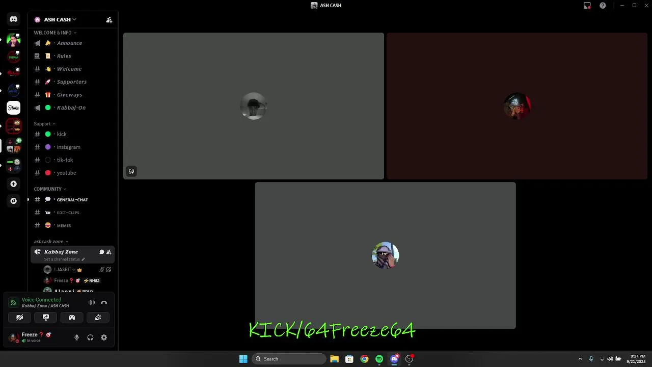
Task: Share your screen button
Action: [46, 318]
